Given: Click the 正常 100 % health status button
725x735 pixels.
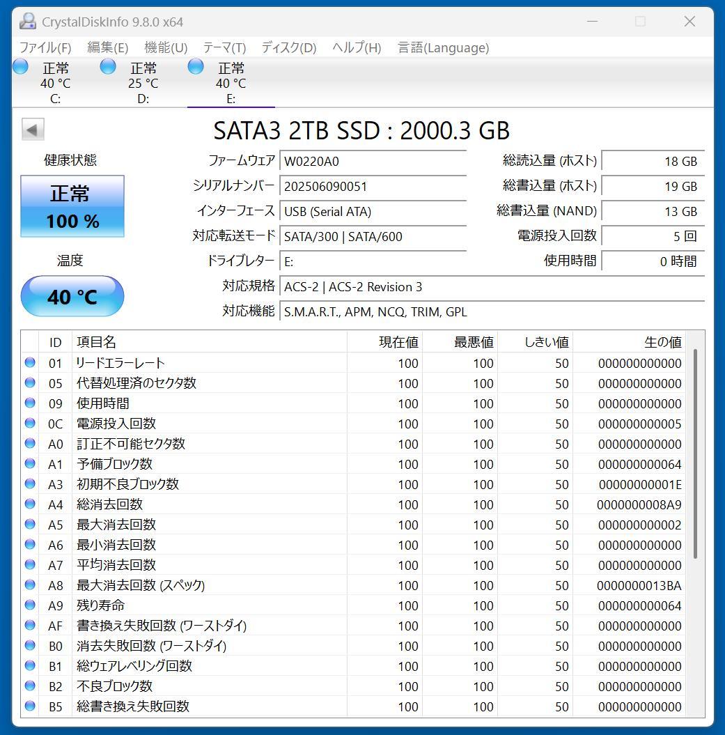Looking at the screenshot, I should (72, 206).
